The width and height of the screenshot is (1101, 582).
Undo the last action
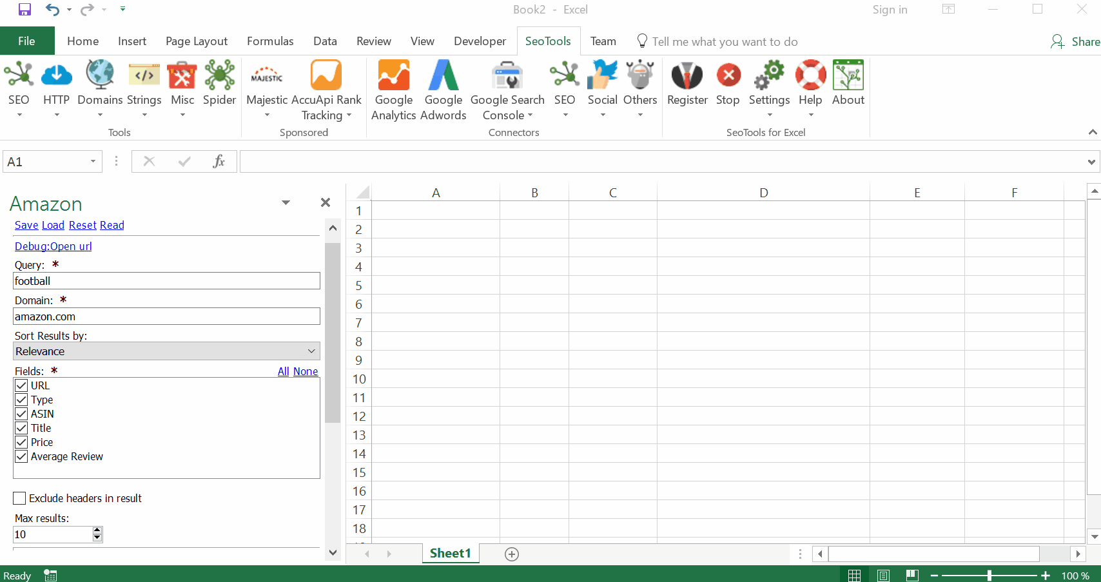pyautogui.click(x=52, y=10)
